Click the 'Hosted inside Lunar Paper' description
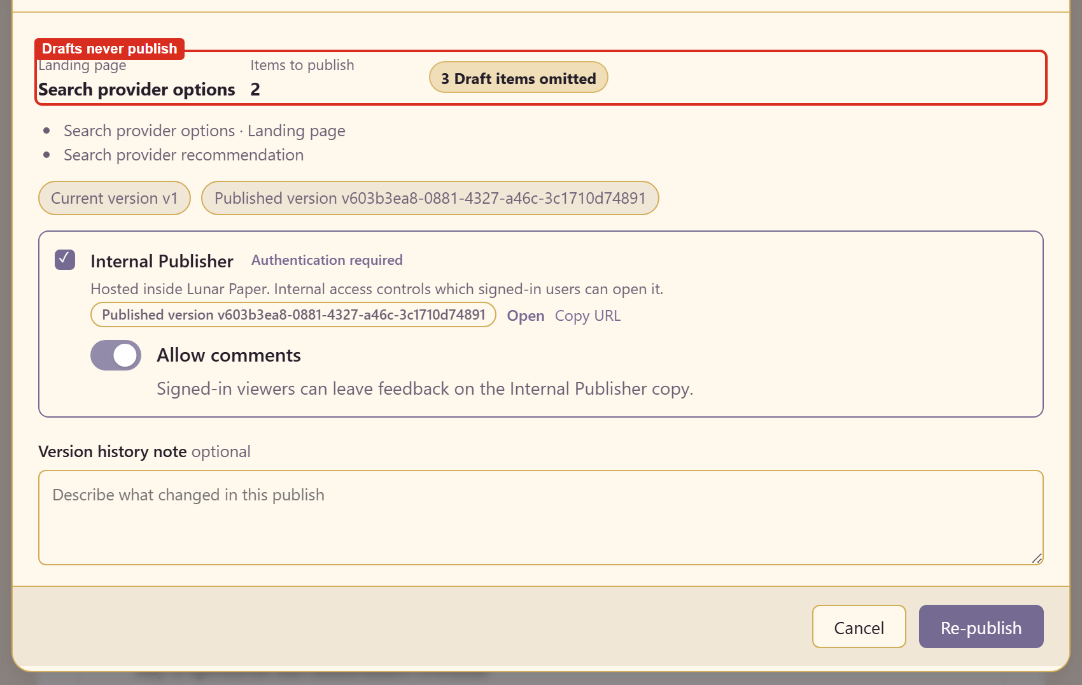 [377, 289]
